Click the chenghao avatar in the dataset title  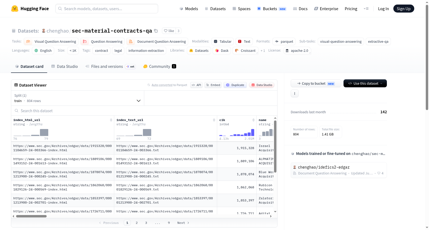44,31
